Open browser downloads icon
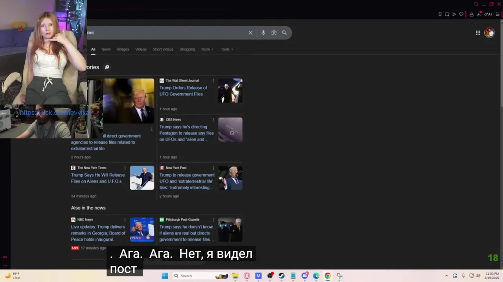The width and height of the screenshot is (503, 282). click(x=479, y=14)
